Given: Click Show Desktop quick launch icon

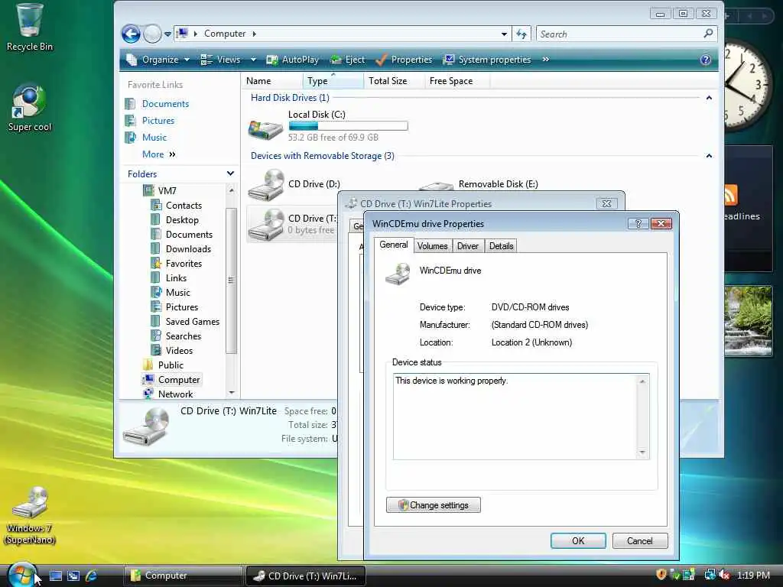Looking at the screenshot, I should (x=56, y=576).
